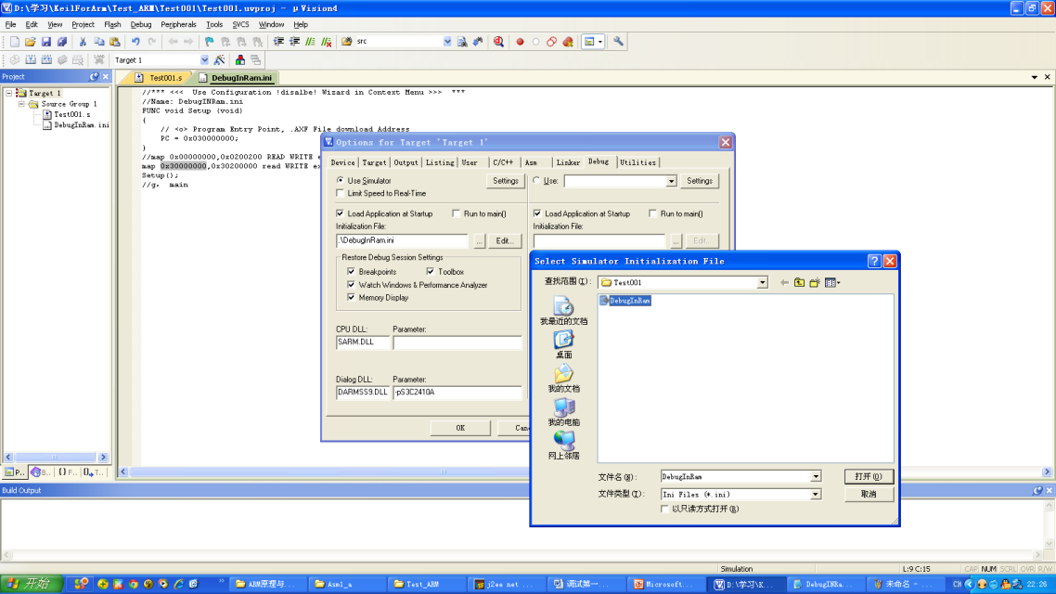This screenshot has width=1056, height=594.
Task: Click the Edit... initialization file button
Action: (505, 241)
